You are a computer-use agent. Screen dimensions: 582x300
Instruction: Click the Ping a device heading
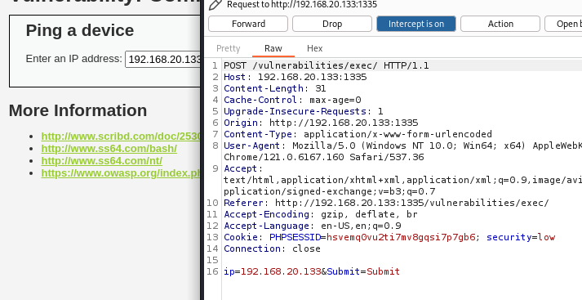[x=80, y=30]
